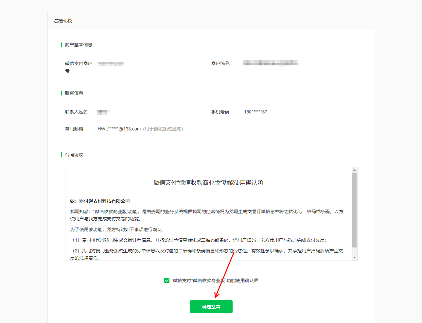The image size is (422, 323).
Task: Click the contract scrollbar up arrow
Action: click(354, 170)
